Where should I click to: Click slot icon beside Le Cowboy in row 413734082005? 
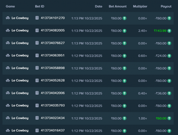(x=8, y=30)
